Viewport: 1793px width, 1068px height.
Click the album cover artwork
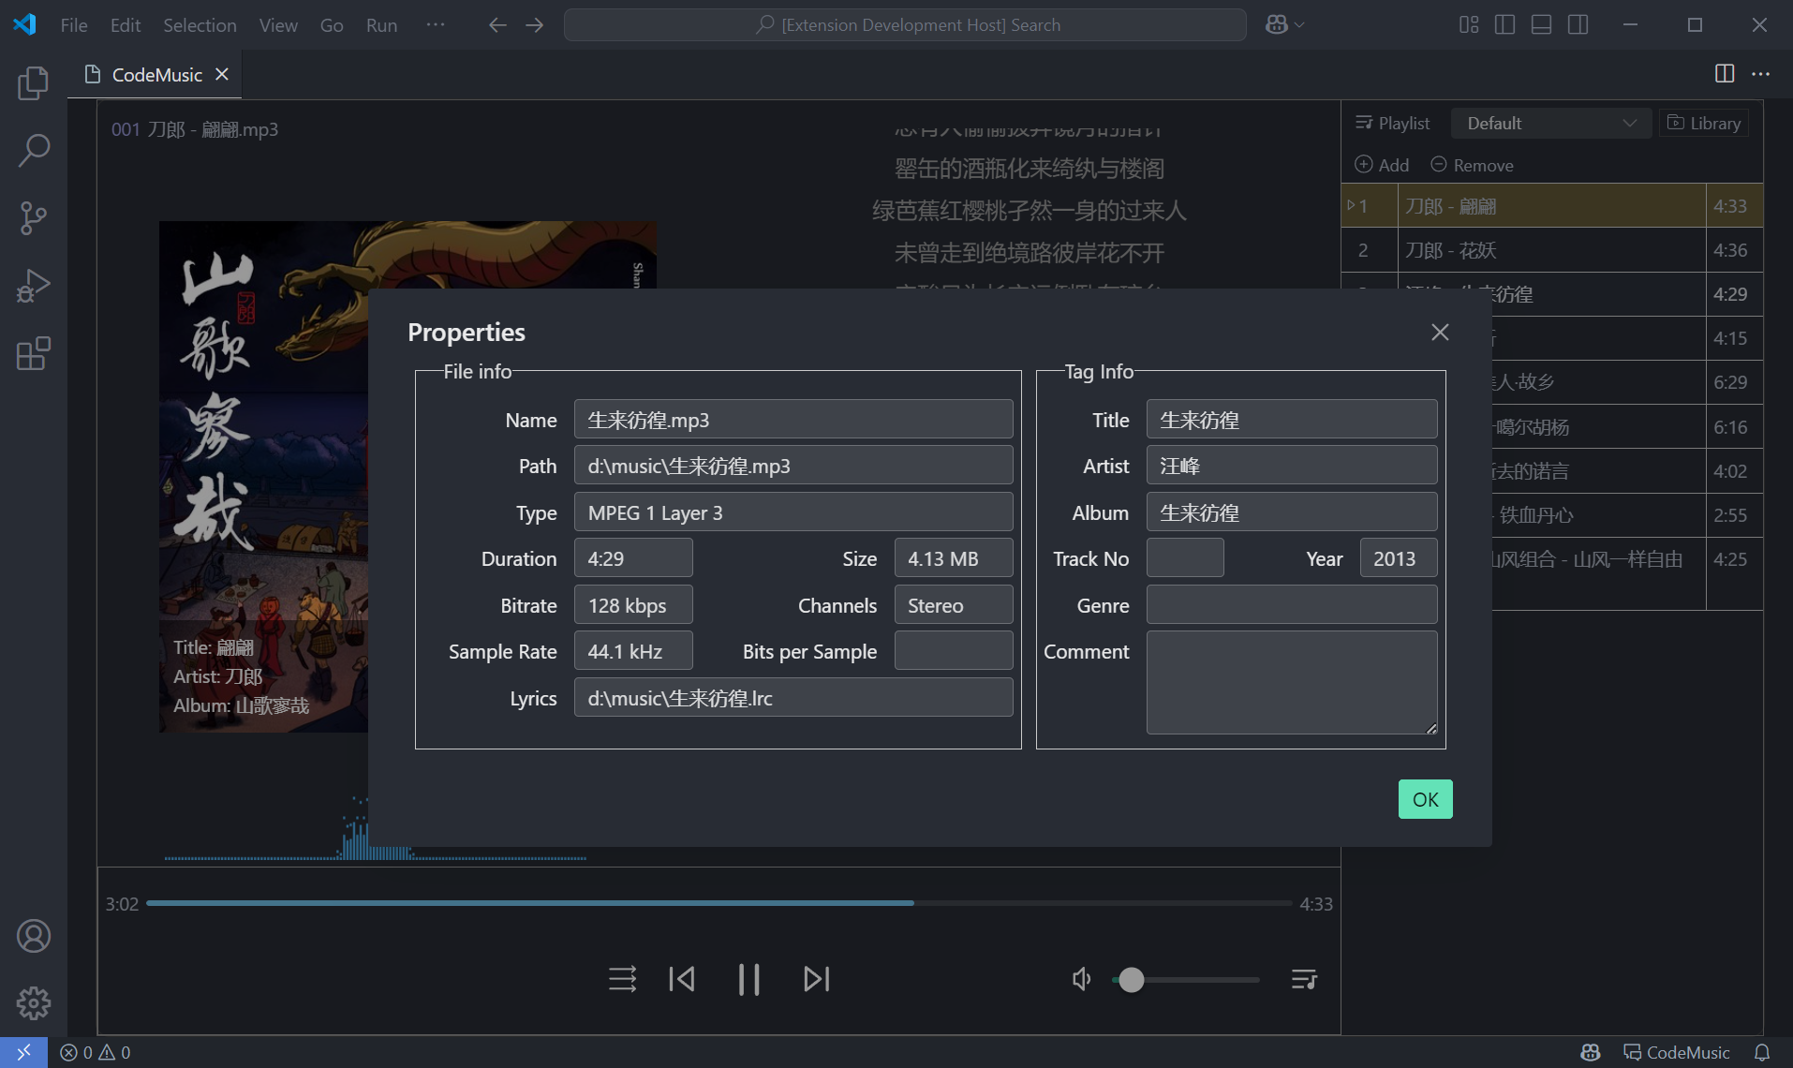[x=263, y=476]
